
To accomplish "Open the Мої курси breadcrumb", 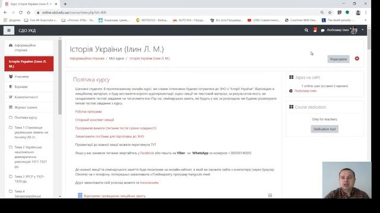I will (116, 59).
